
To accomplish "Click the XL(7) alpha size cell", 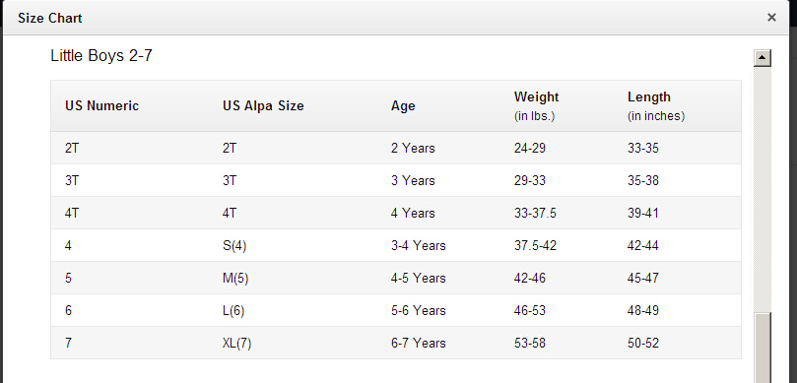I will (236, 344).
